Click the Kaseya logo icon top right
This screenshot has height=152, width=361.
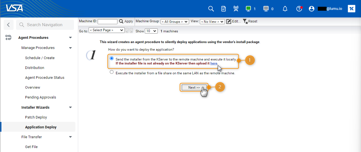coord(351,9)
